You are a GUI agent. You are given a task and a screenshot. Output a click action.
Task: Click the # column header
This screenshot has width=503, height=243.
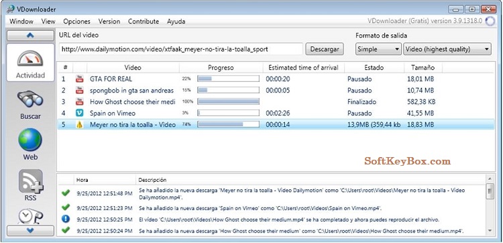click(x=65, y=67)
